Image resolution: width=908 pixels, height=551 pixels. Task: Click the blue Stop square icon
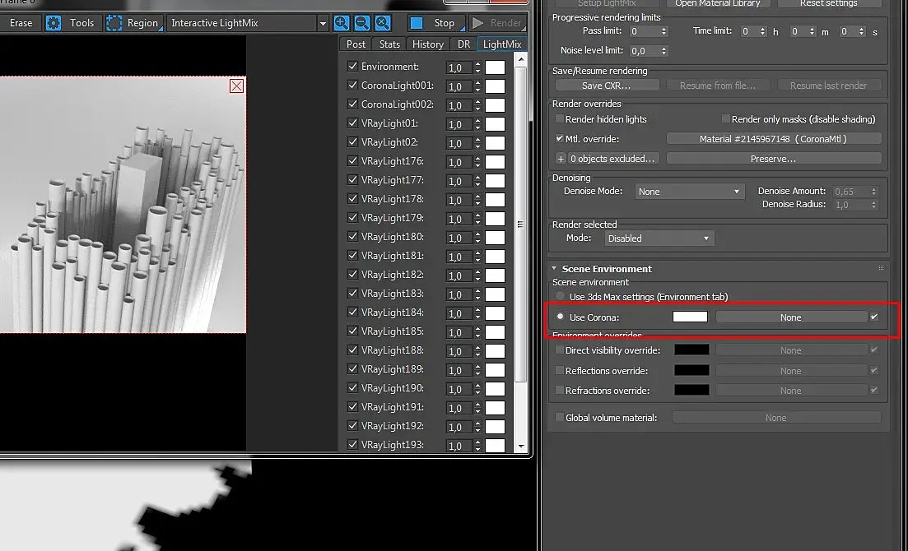click(x=417, y=23)
